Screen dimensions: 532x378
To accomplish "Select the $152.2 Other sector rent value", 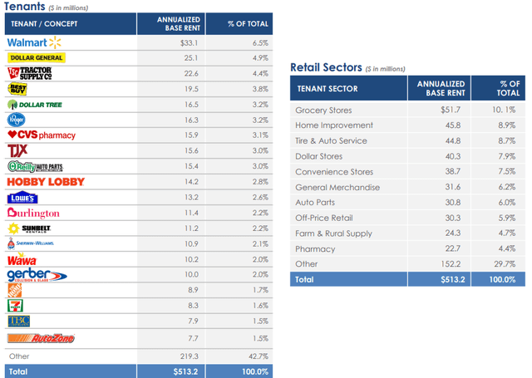I will pyautogui.click(x=446, y=264).
